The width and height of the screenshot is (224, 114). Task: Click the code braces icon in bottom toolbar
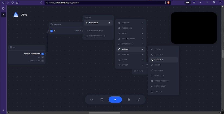92,100
